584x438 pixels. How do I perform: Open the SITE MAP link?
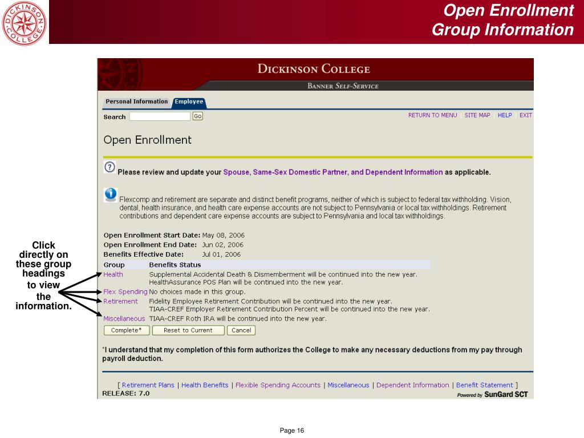click(477, 115)
